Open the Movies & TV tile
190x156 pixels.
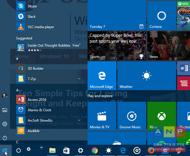click(x=102, y=116)
